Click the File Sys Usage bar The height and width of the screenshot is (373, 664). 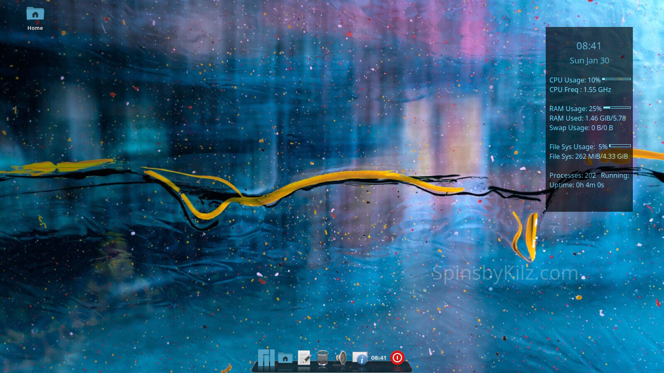pyautogui.click(x=620, y=145)
